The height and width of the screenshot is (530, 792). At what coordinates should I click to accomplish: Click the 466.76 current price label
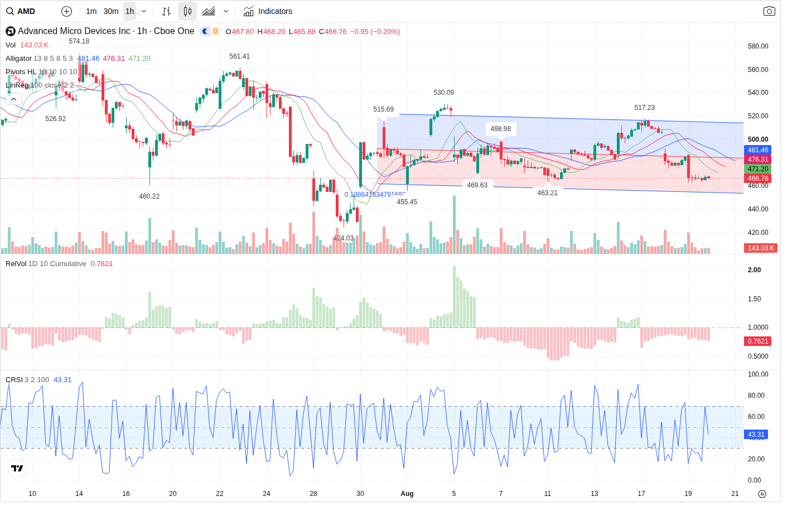(757, 179)
